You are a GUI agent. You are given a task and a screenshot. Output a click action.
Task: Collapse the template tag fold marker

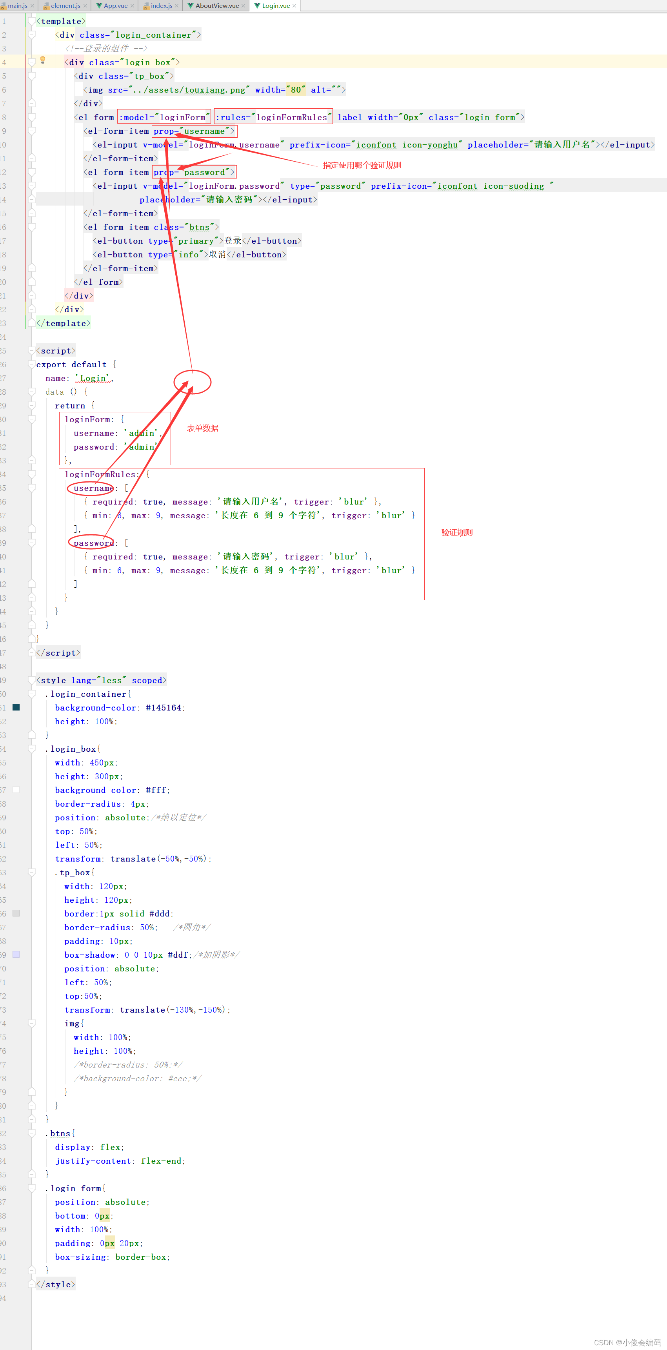[x=31, y=21]
